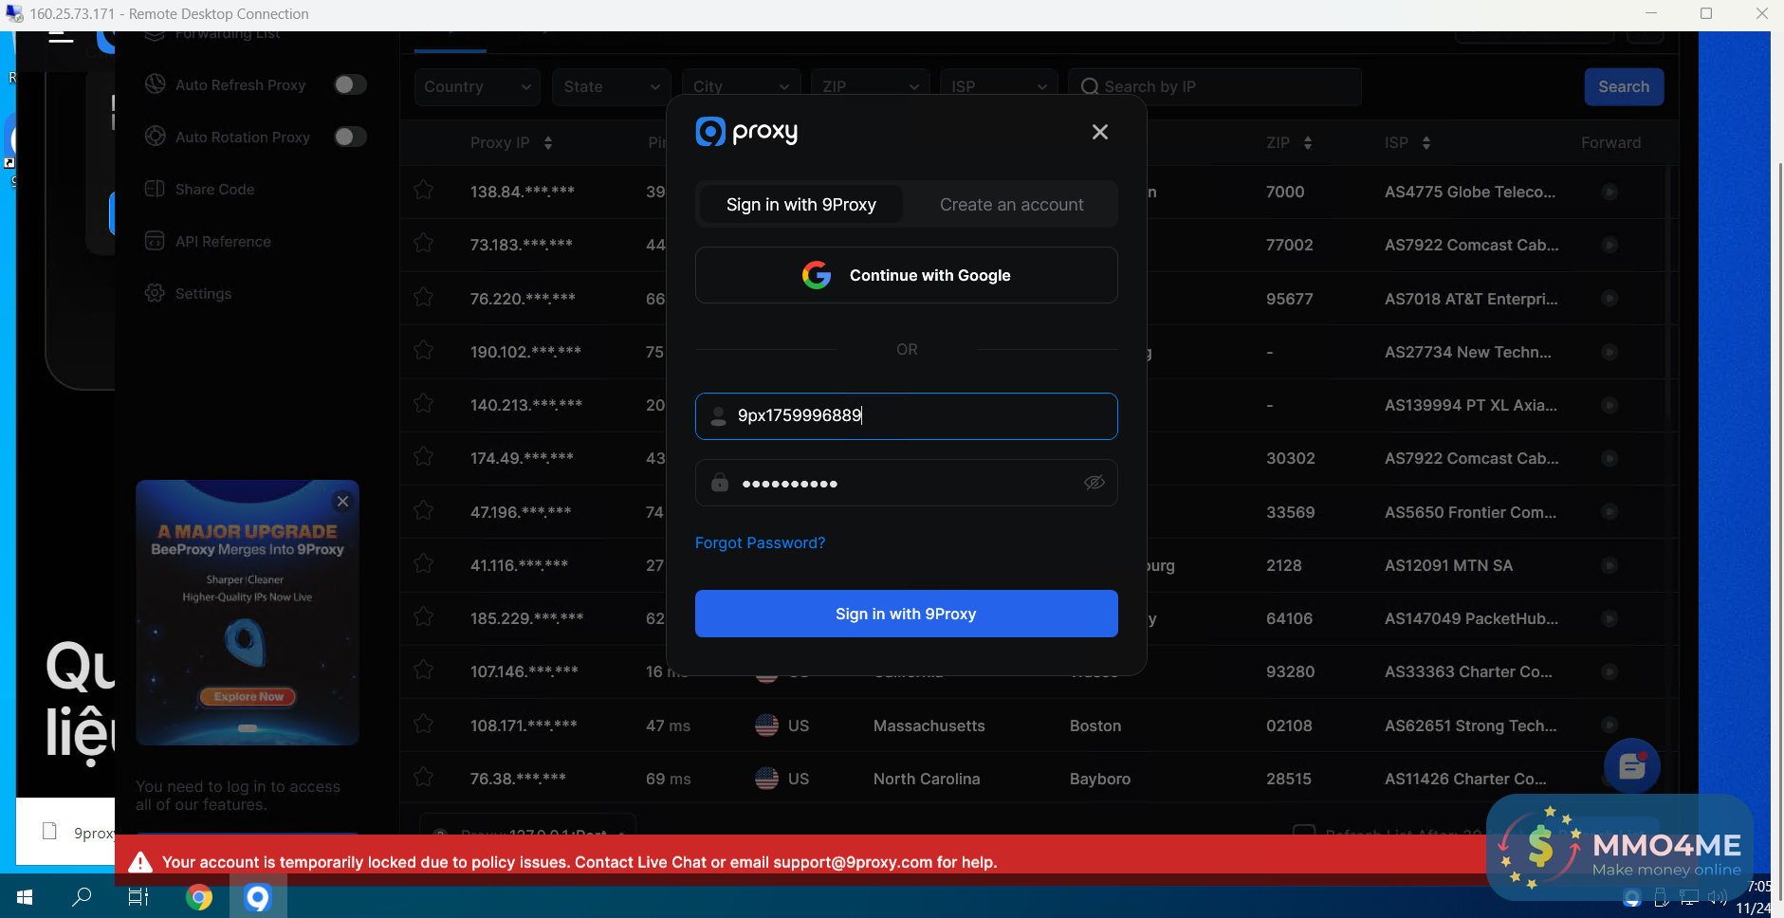
Task: Favorite the 138.84 proxy with star
Action: pyautogui.click(x=424, y=191)
